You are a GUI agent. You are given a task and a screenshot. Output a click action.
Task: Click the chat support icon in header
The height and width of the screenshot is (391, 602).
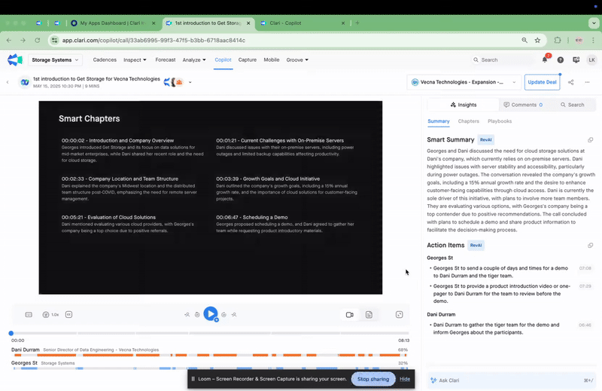click(576, 60)
